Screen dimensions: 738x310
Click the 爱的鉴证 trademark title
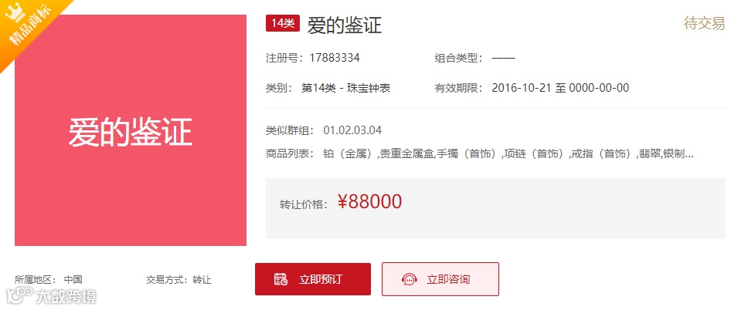345,25
